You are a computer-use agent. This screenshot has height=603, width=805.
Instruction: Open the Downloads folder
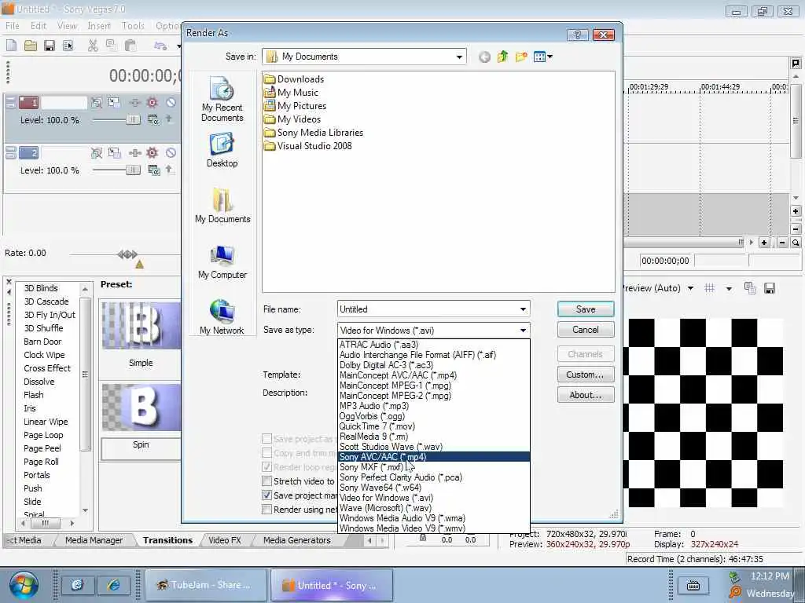point(294,79)
